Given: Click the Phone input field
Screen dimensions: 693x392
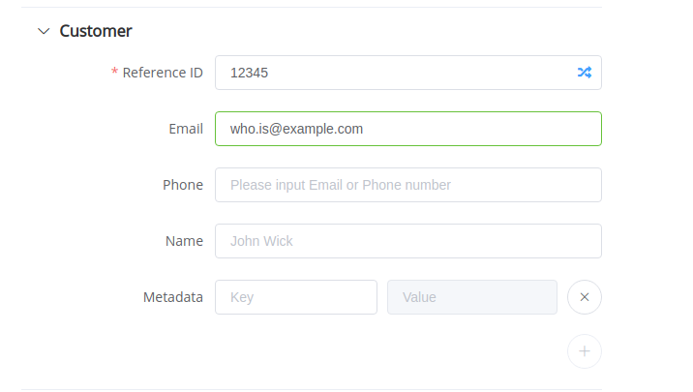Looking at the screenshot, I should coord(407,185).
